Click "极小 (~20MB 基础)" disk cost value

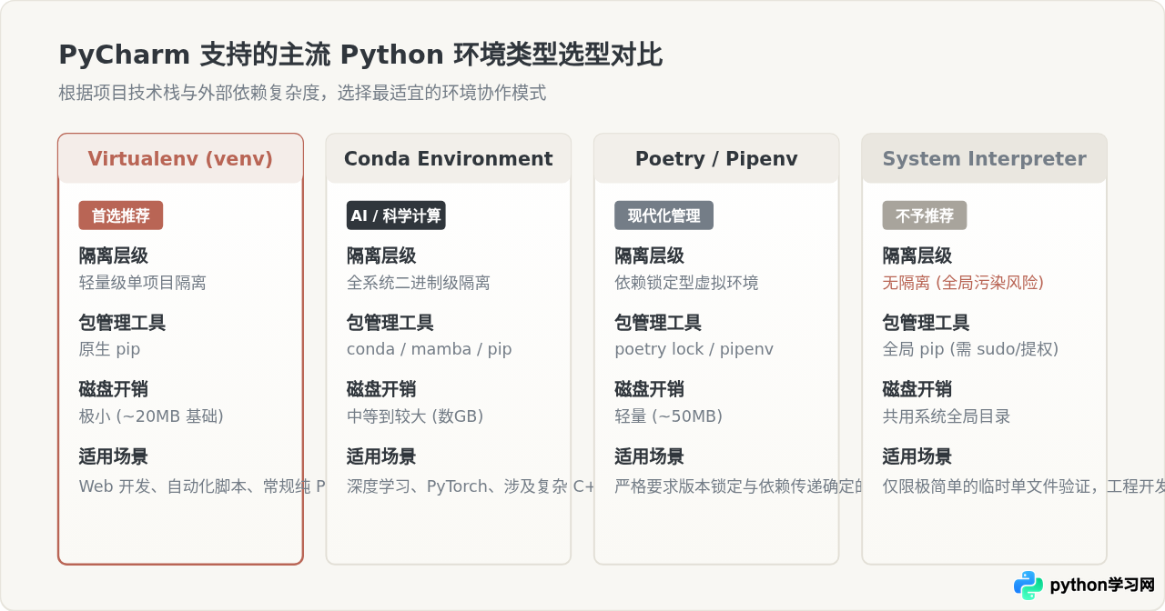[151, 416]
